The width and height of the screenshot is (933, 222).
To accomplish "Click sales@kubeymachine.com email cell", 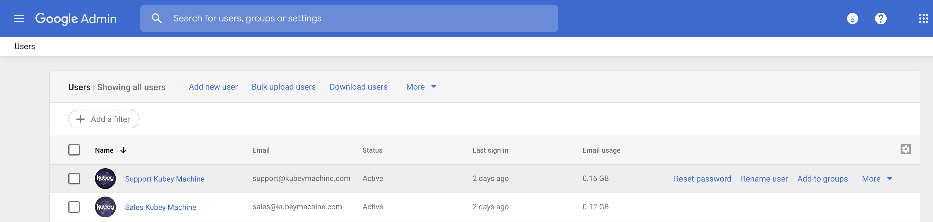I will 297,207.
